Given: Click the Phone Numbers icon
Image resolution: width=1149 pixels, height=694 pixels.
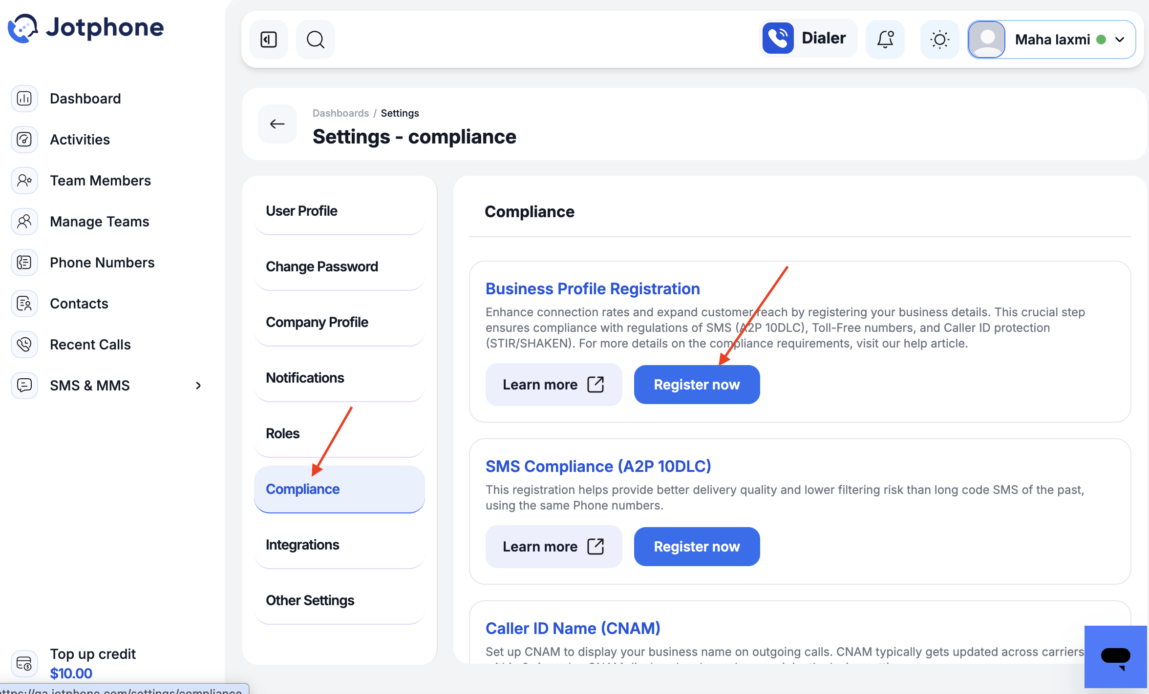Looking at the screenshot, I should coord(24,263).
